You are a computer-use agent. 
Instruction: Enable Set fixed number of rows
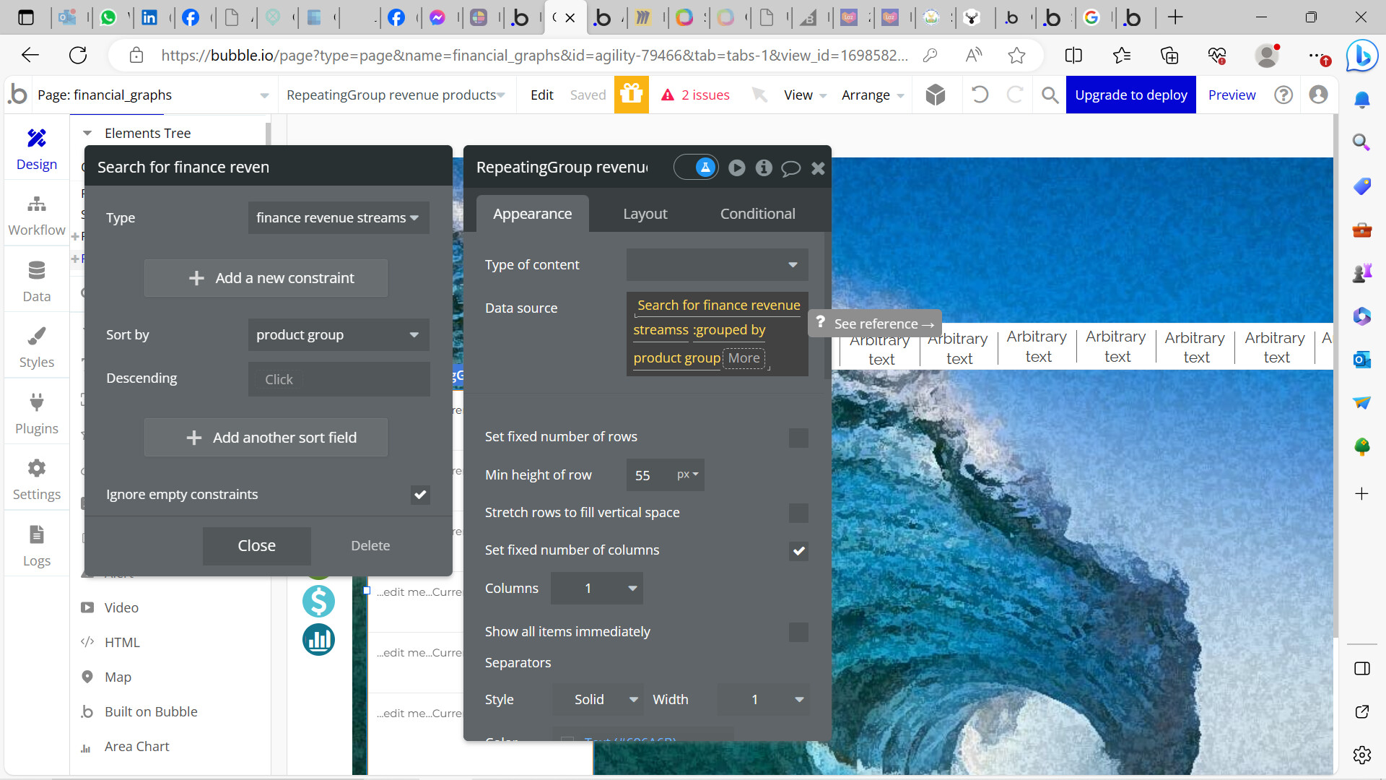(798, 438)
